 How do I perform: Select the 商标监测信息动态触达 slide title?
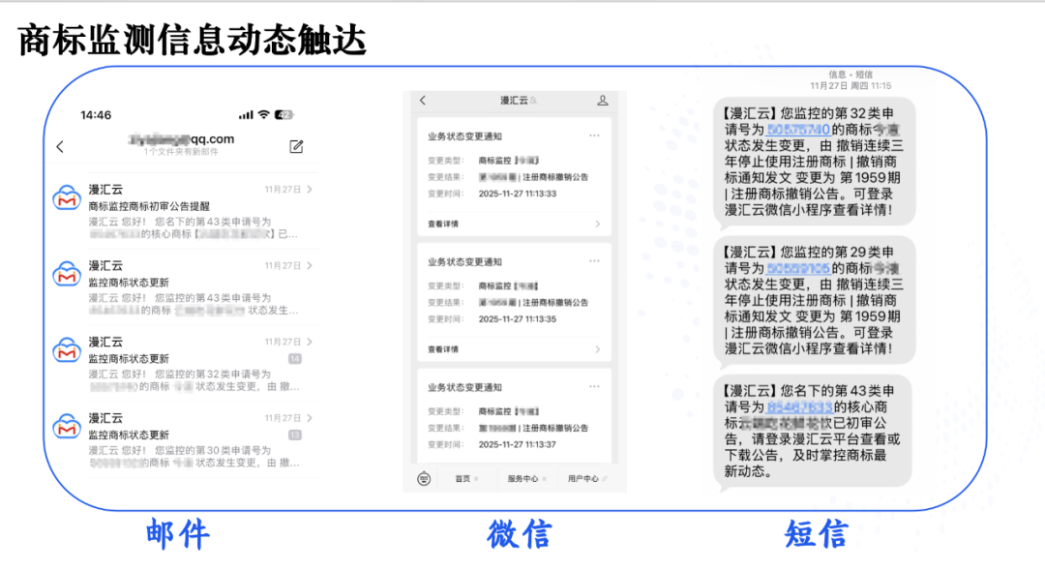(193, 40)
